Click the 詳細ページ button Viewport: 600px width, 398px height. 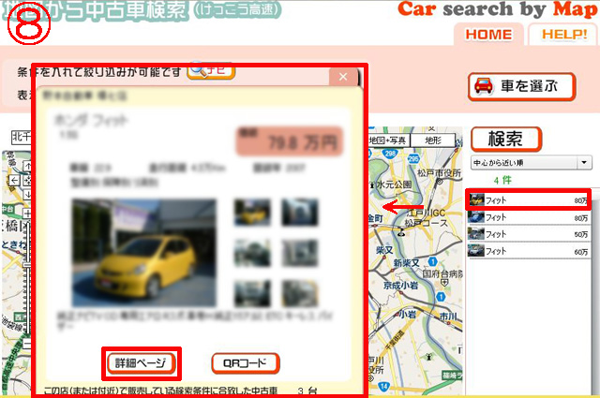tap(140, 362)
